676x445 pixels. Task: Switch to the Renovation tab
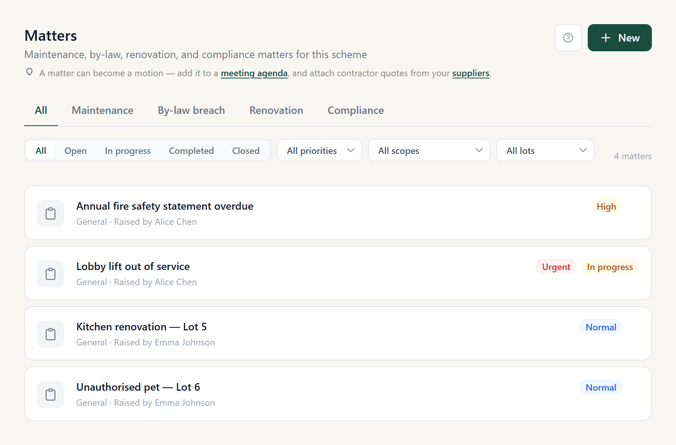tap(276, 110)
